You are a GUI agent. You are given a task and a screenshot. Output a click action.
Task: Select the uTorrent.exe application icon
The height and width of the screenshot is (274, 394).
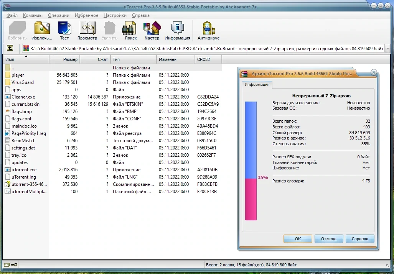[8, 170]
